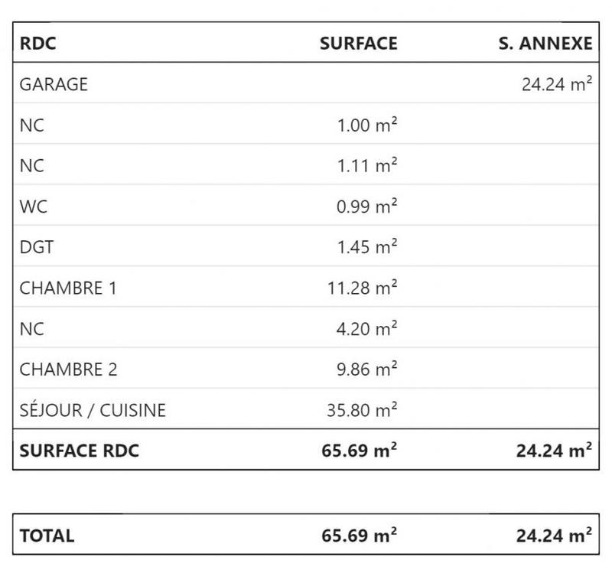Screen dimensions: 612x586
Task: Select the SÉJOUR / CUISINE row label
Action: pos(93,410)
